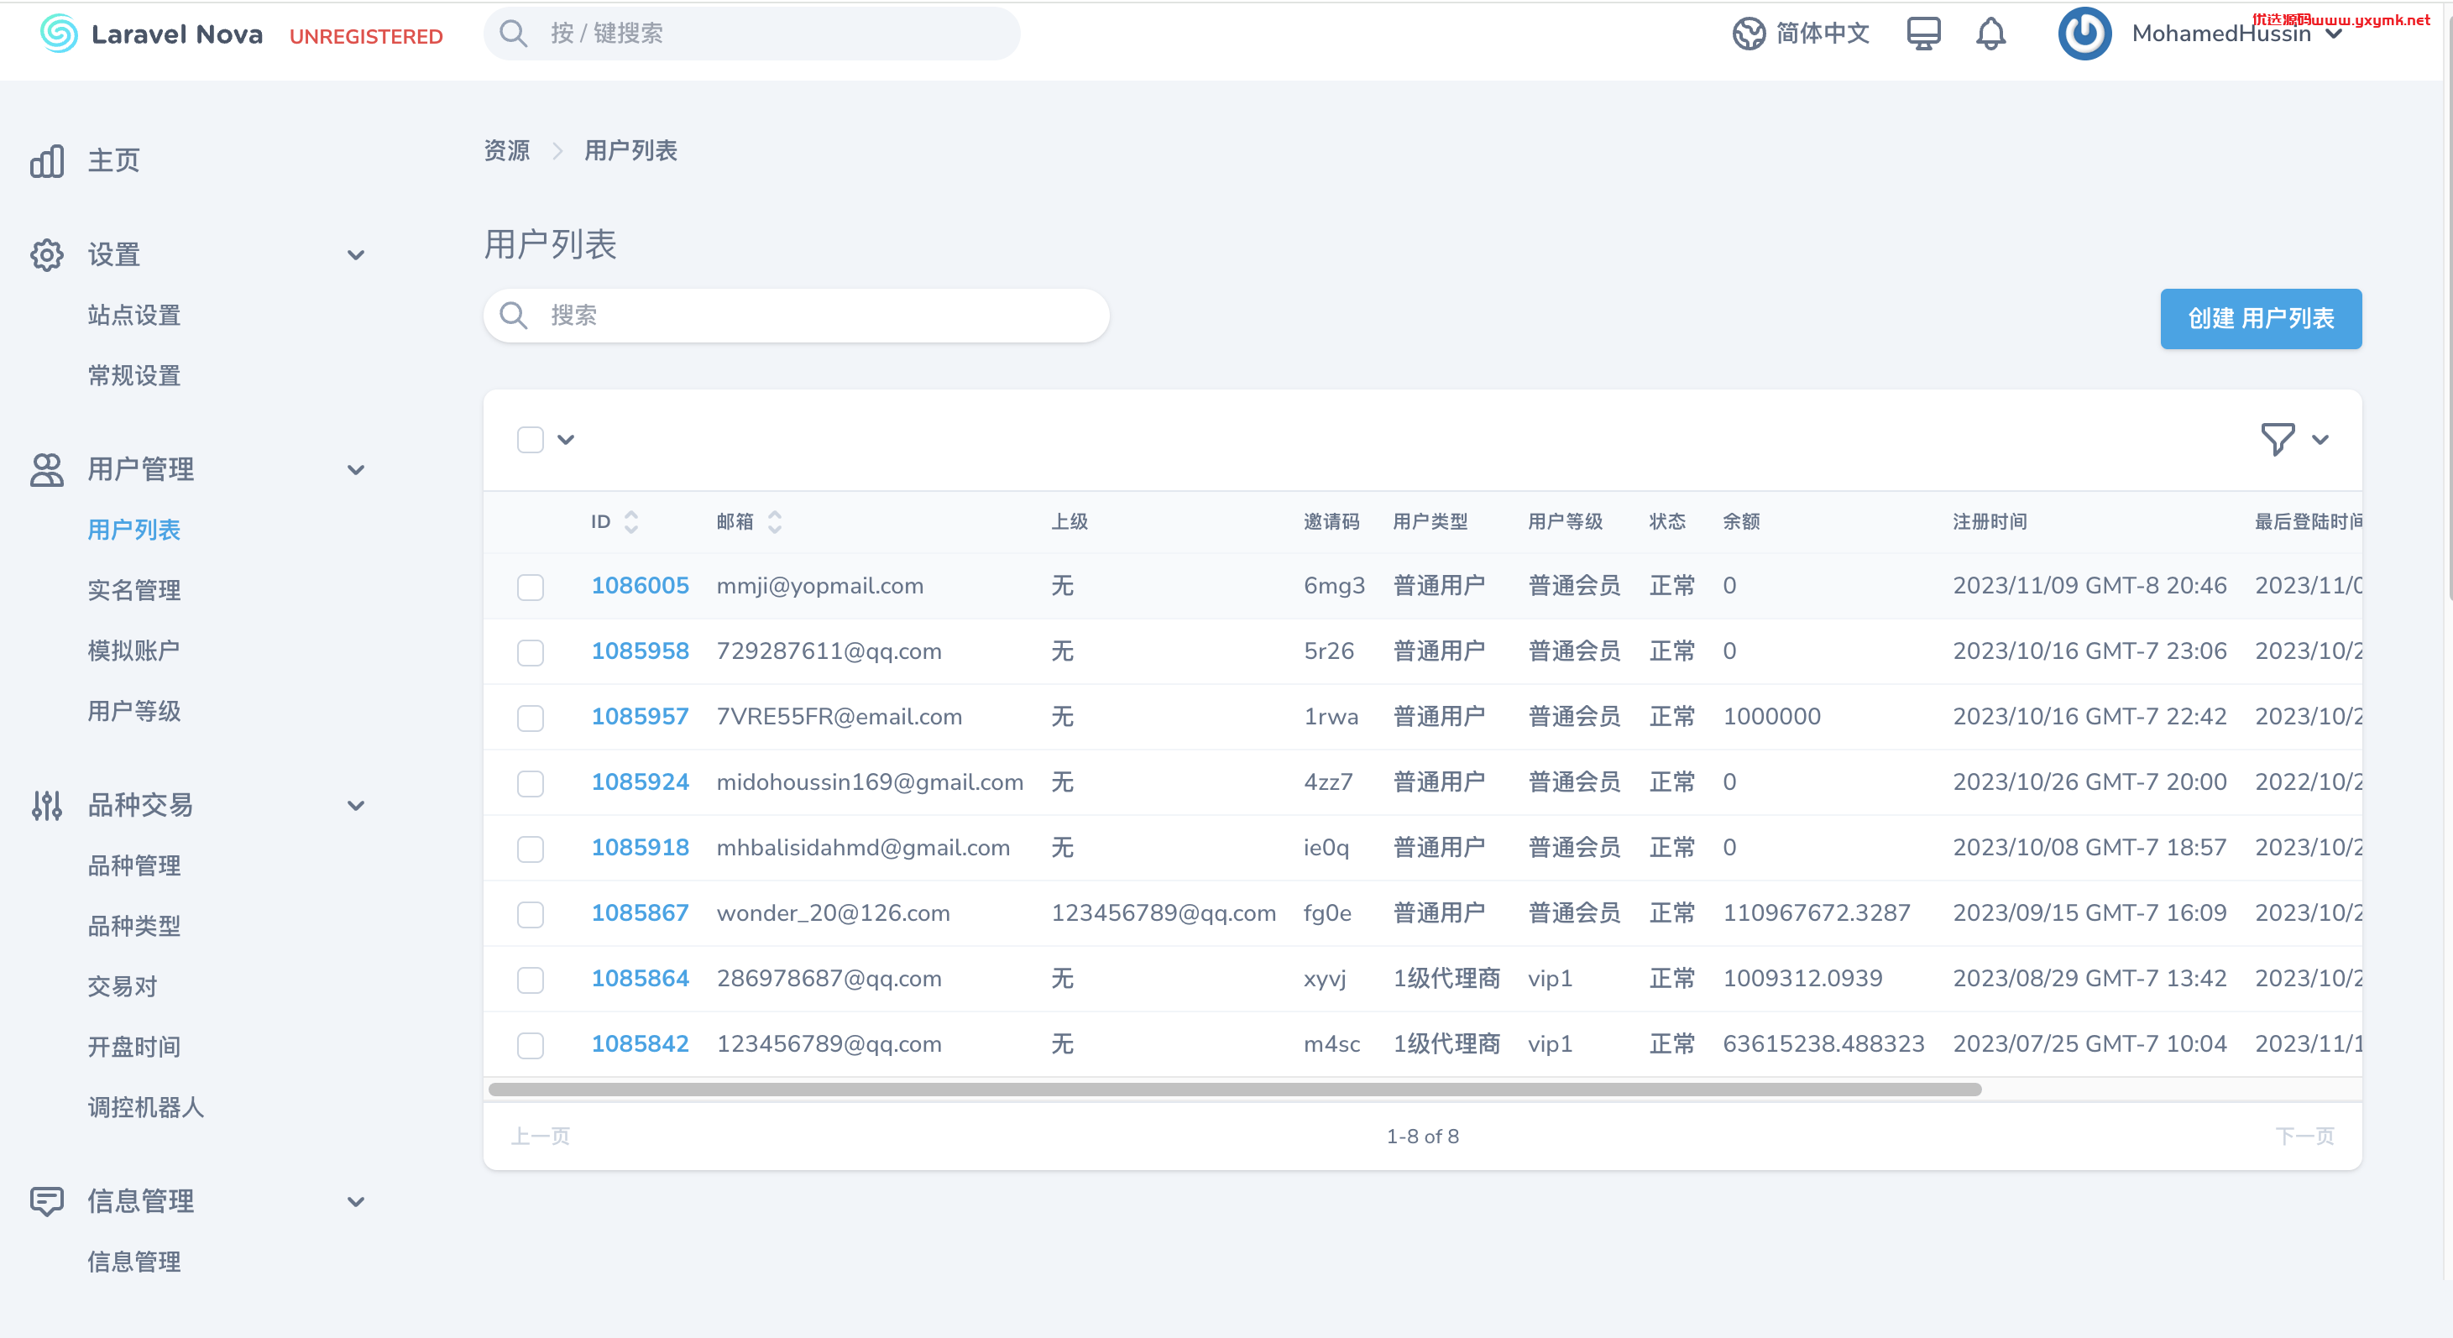Screen dimensions: 2453x1338
Task: Toggle the select-all checkbox
Action: 531,440
